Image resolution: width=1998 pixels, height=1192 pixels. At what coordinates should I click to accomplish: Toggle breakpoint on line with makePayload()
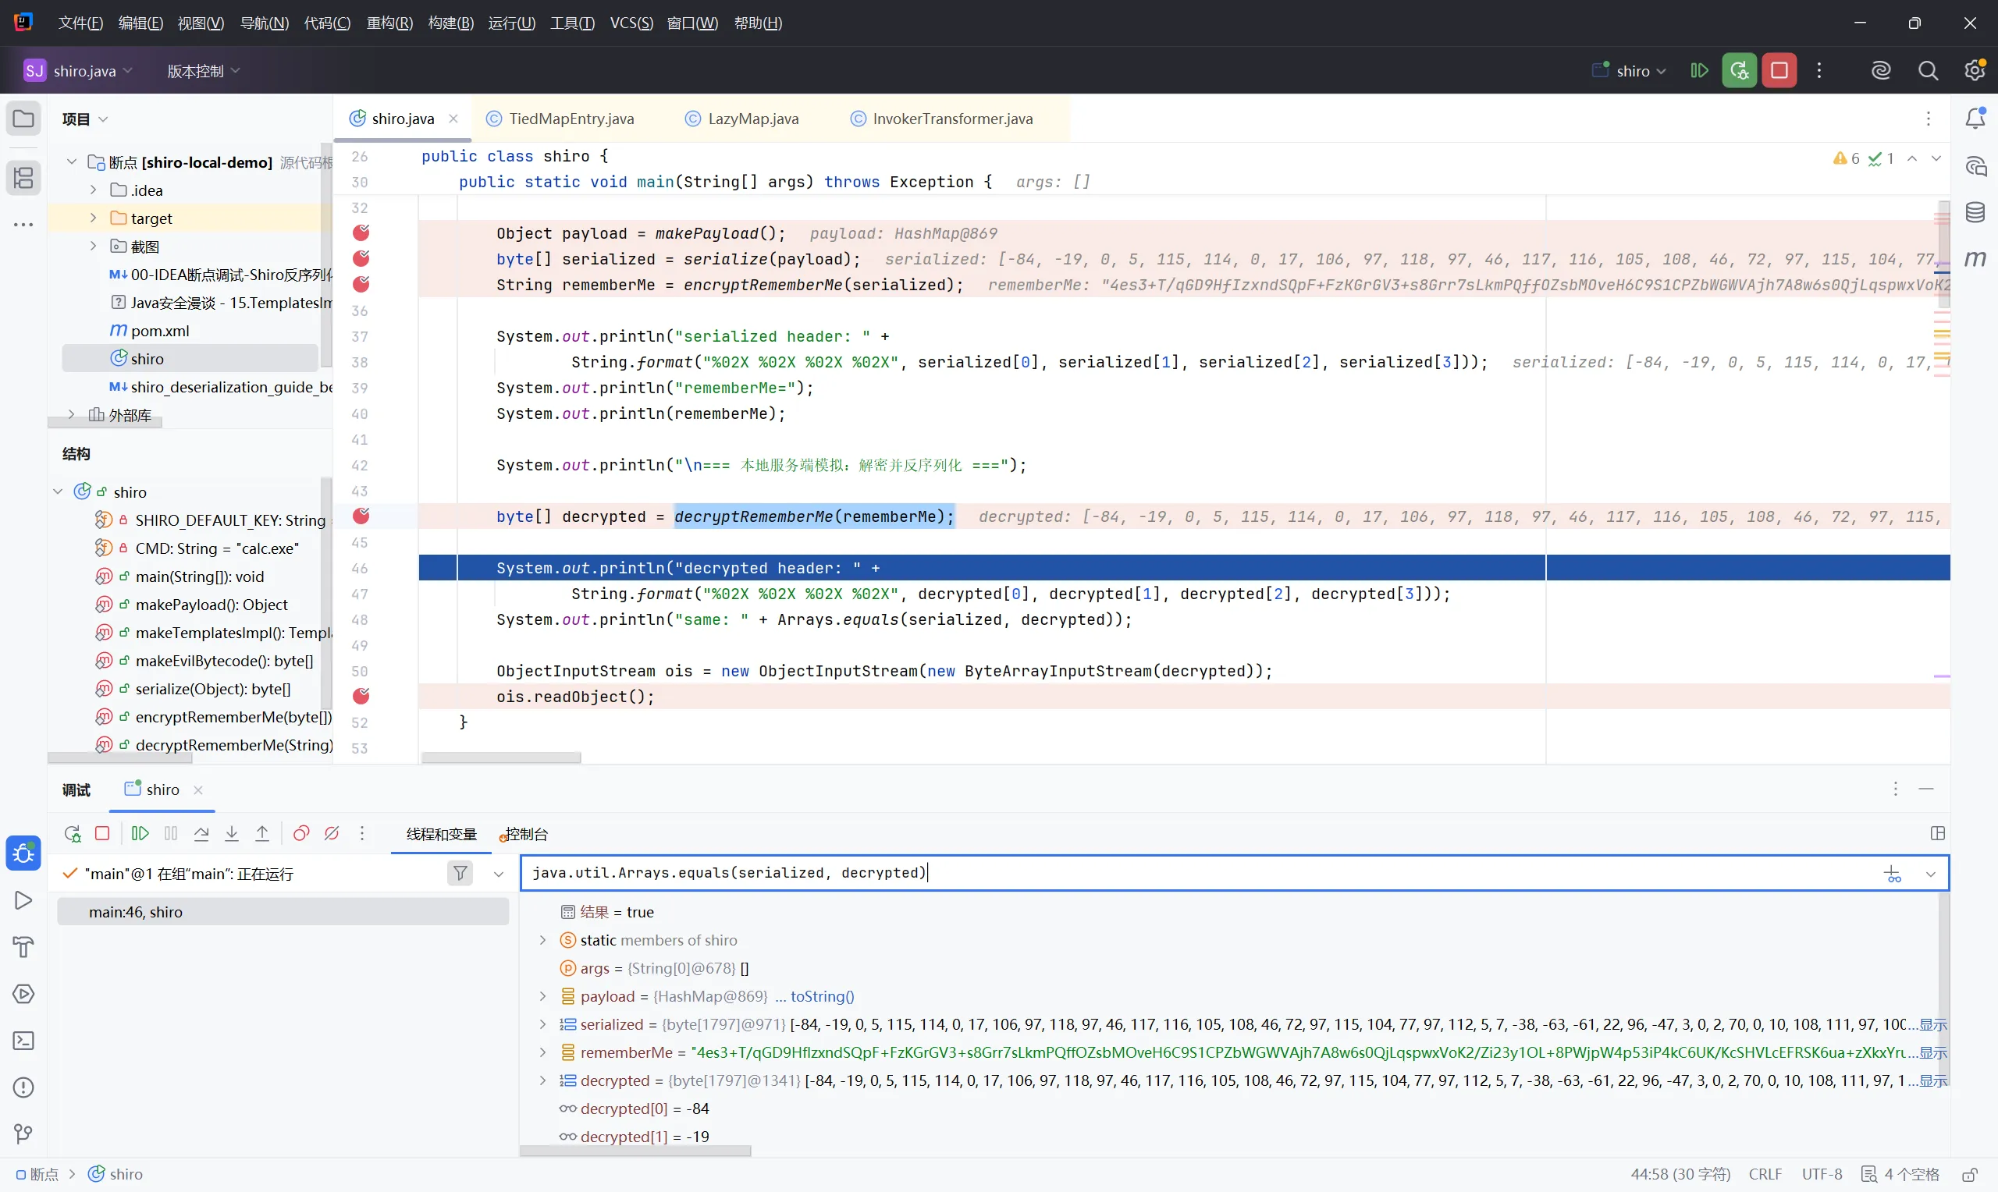point(361,233)
